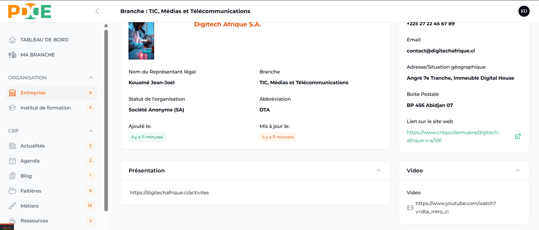This screenshot has height=230, width=539.
Task: Click the Tableau de bord home icon
Action: 12,40
